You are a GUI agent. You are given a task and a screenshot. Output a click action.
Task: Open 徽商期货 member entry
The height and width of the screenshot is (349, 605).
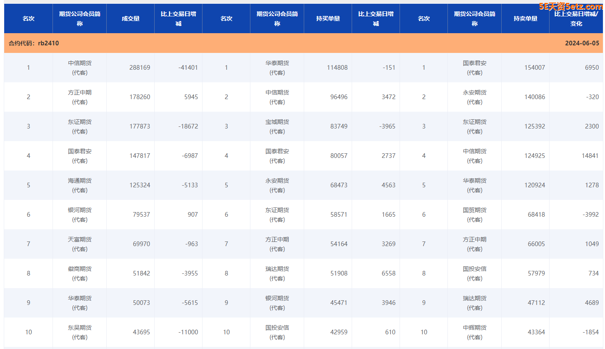(79, 269)
